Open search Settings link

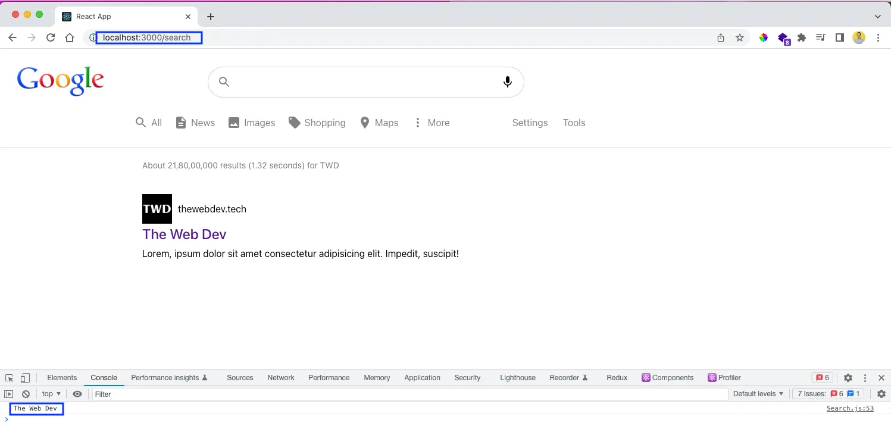tap(530, 123)
